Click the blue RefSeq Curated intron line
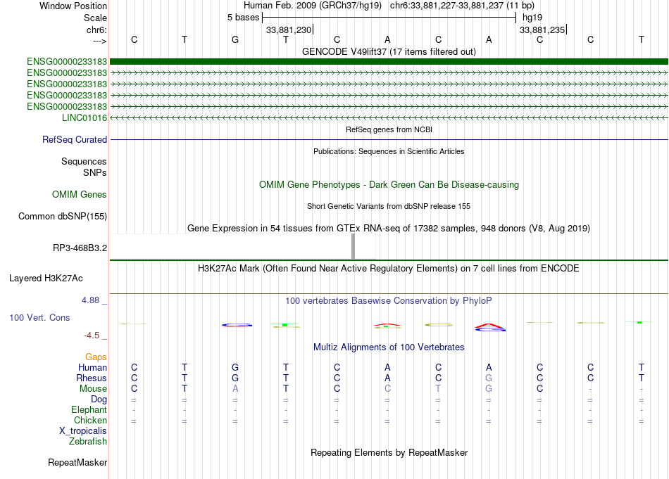This screenshot has height=479, width=669. [389, 139]
